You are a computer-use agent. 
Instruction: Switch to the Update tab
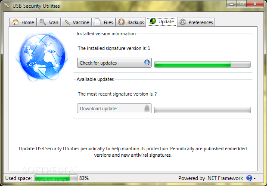tap(161, 22)
